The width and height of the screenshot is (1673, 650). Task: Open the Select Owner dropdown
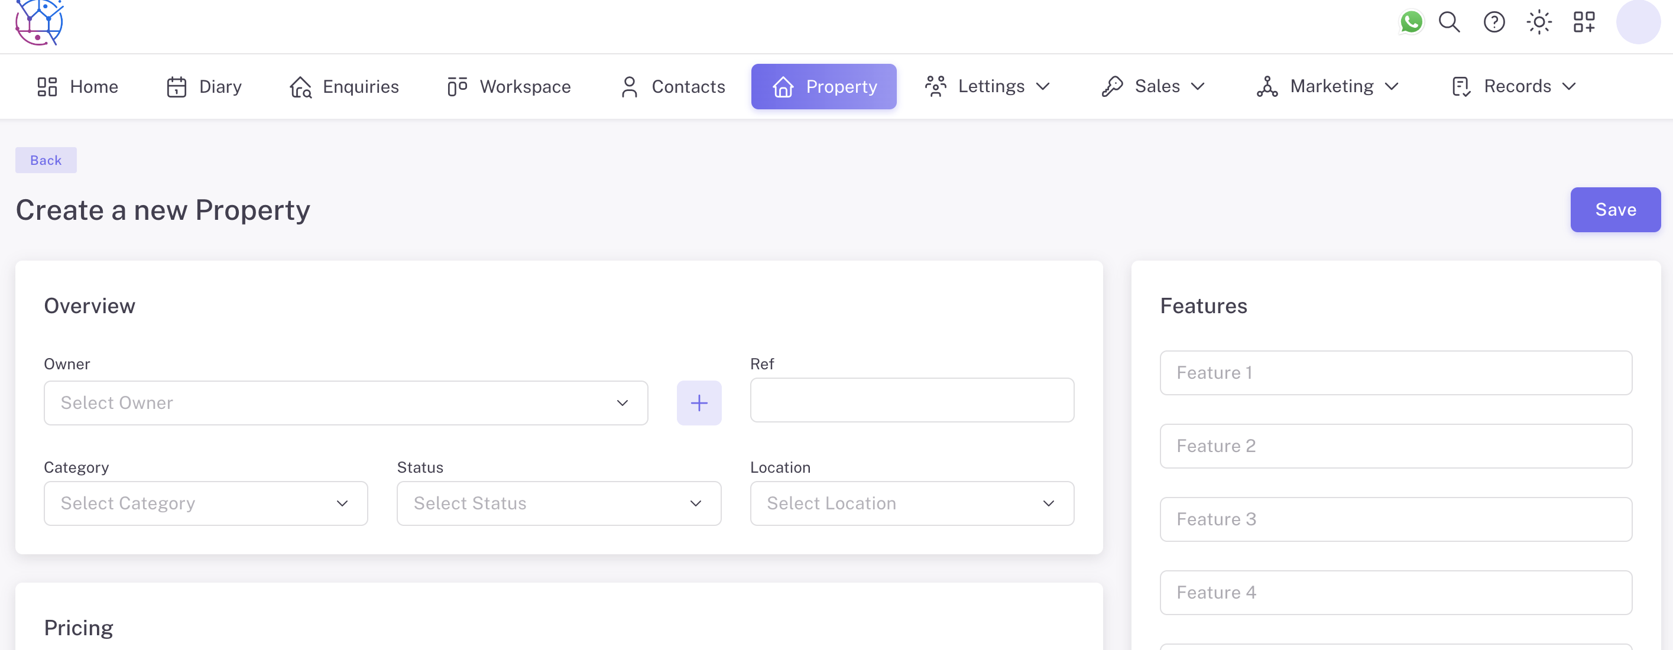pos(345,402)
